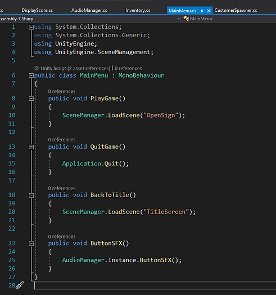This screenshot has width=276, height=295.
Task: Pin the MainMenu.cs tab
Action: tap(202, 11)
